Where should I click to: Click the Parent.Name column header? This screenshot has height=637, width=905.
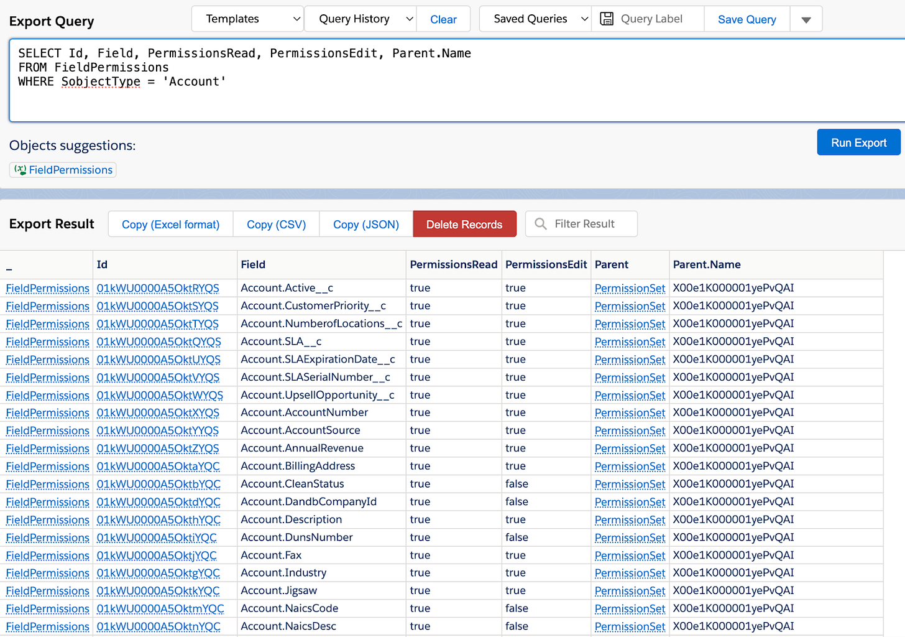776,264
